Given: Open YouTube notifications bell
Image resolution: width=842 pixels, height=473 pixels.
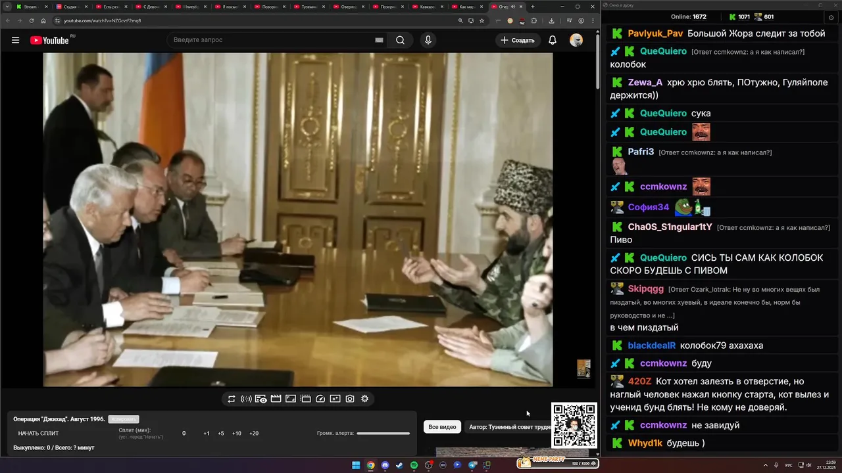Looking at the screenshot, I should (x=553, y=40).
